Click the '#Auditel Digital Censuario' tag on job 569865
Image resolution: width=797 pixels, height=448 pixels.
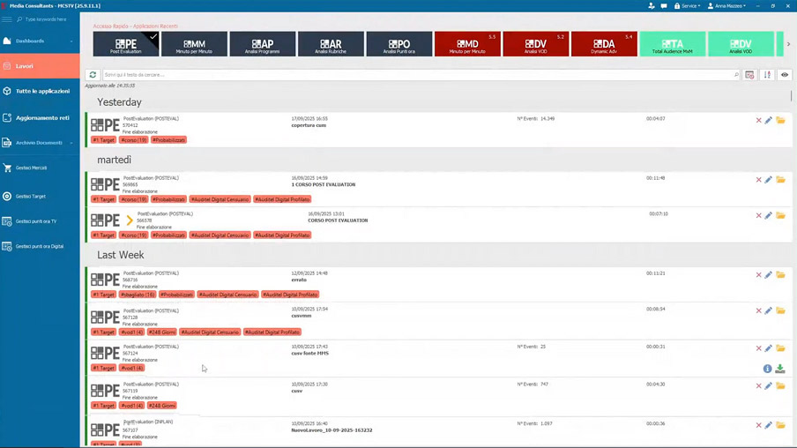click(220, 199)
